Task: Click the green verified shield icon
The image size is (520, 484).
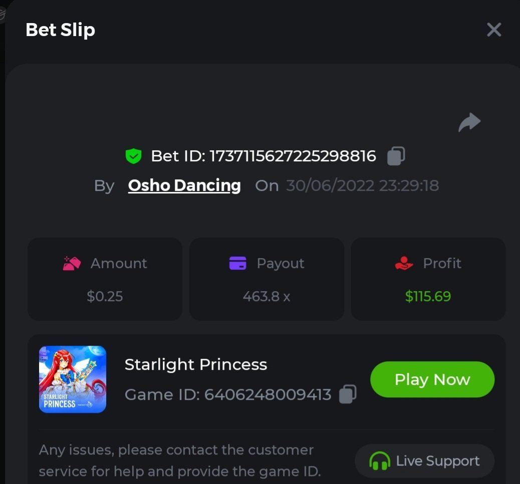Action: click(x=133, y=156)
